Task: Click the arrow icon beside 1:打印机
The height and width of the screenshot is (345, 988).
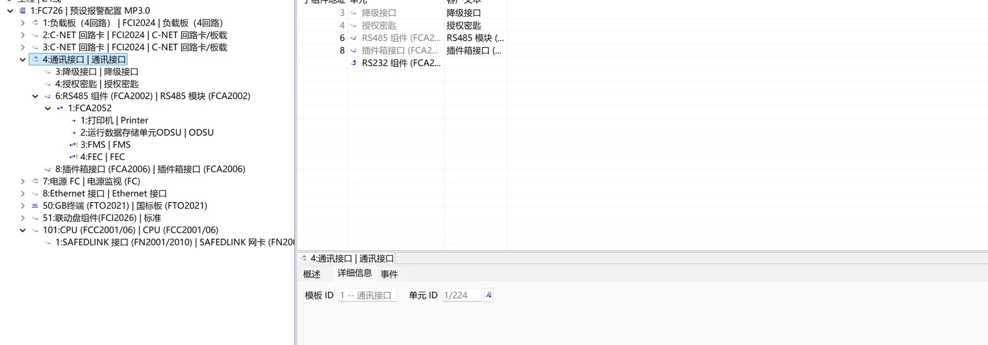Action: pos(74,120)
